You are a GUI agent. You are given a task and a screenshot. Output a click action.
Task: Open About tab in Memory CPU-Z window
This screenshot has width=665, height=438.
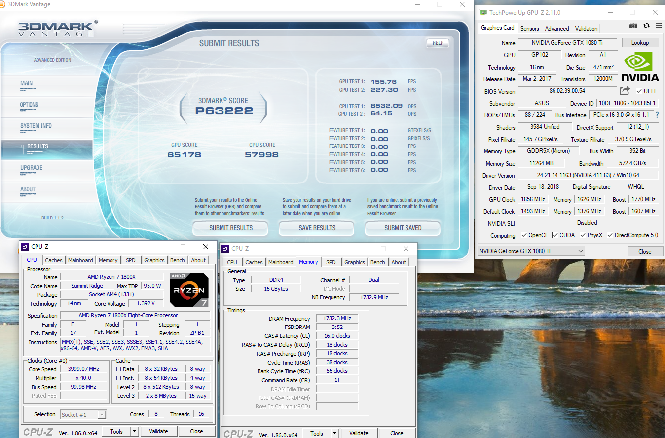[x=399, y=262]
